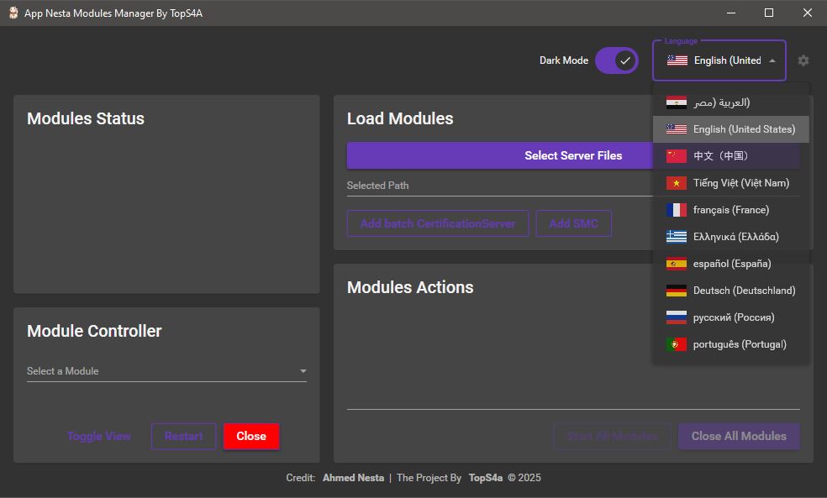Click the Select Server Files button
Image resolution: width=827 pixels, height=498 pixels.
572,155
